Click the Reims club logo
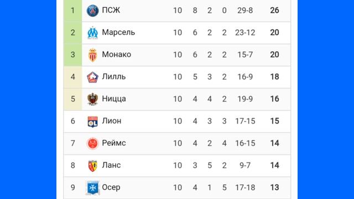 [92, 143]
